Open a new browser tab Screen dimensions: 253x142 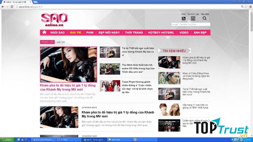click(x=35, y=2)
